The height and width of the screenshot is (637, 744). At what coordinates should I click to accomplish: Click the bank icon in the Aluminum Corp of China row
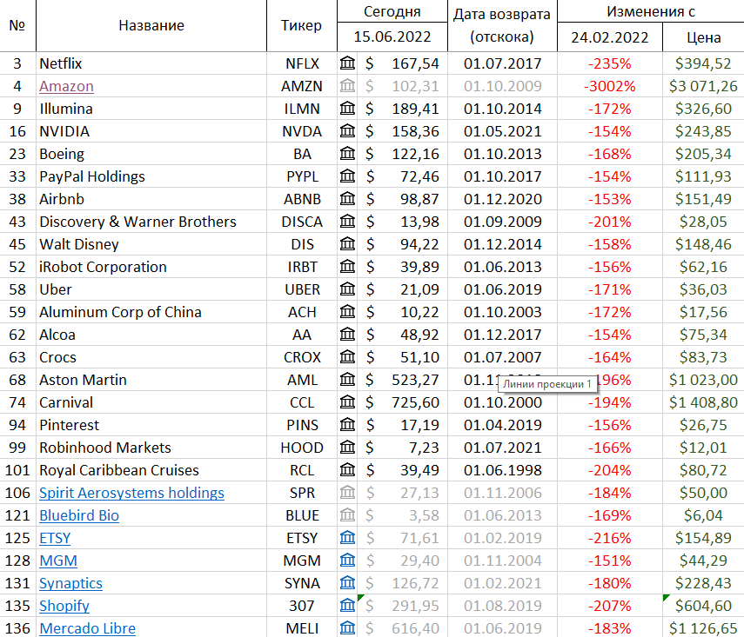[347, 312]
